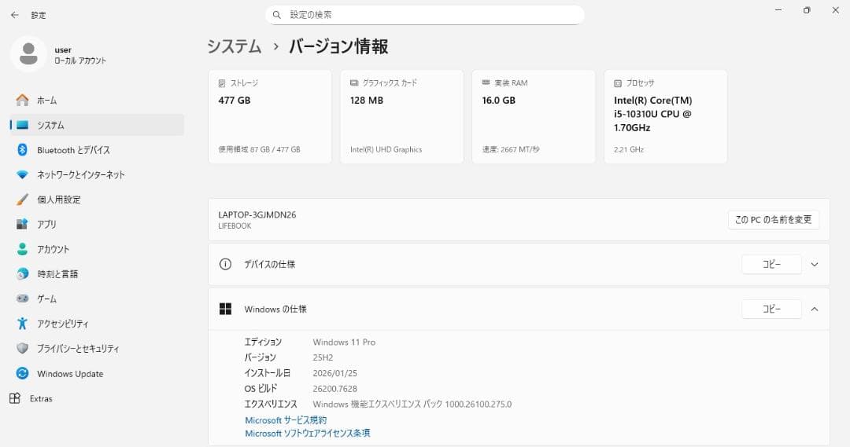Screen dimensions: 850x447
Task: Open プライバシーとセキュリティ settings
Action: tap(97, 348)
